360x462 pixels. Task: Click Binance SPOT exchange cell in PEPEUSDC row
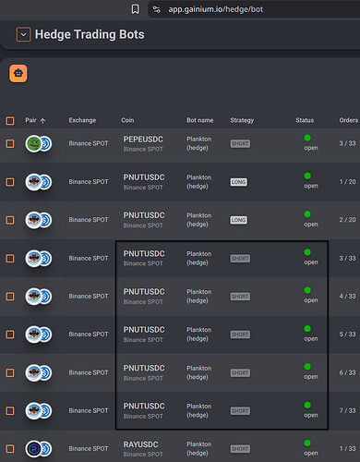click(89, 143)
